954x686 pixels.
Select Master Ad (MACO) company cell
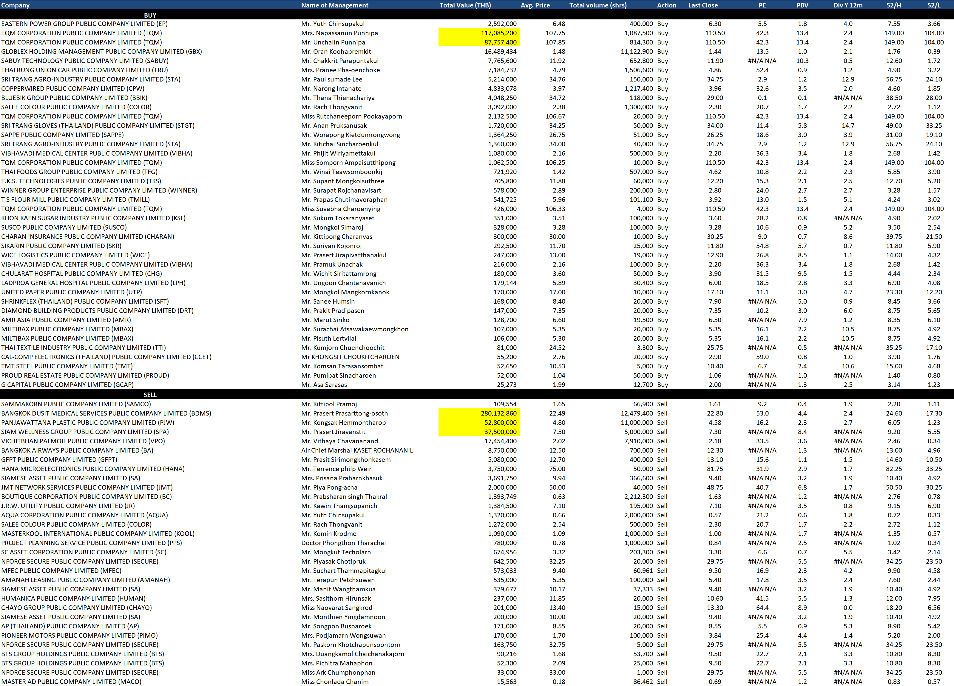(x=71, y=681)
